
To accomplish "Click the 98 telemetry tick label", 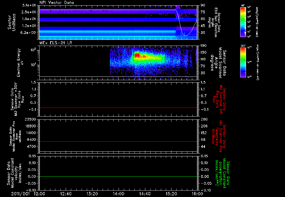I will point(203,140).
